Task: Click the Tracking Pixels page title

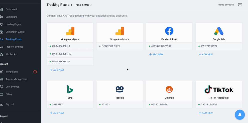Action: coord(58,5)
